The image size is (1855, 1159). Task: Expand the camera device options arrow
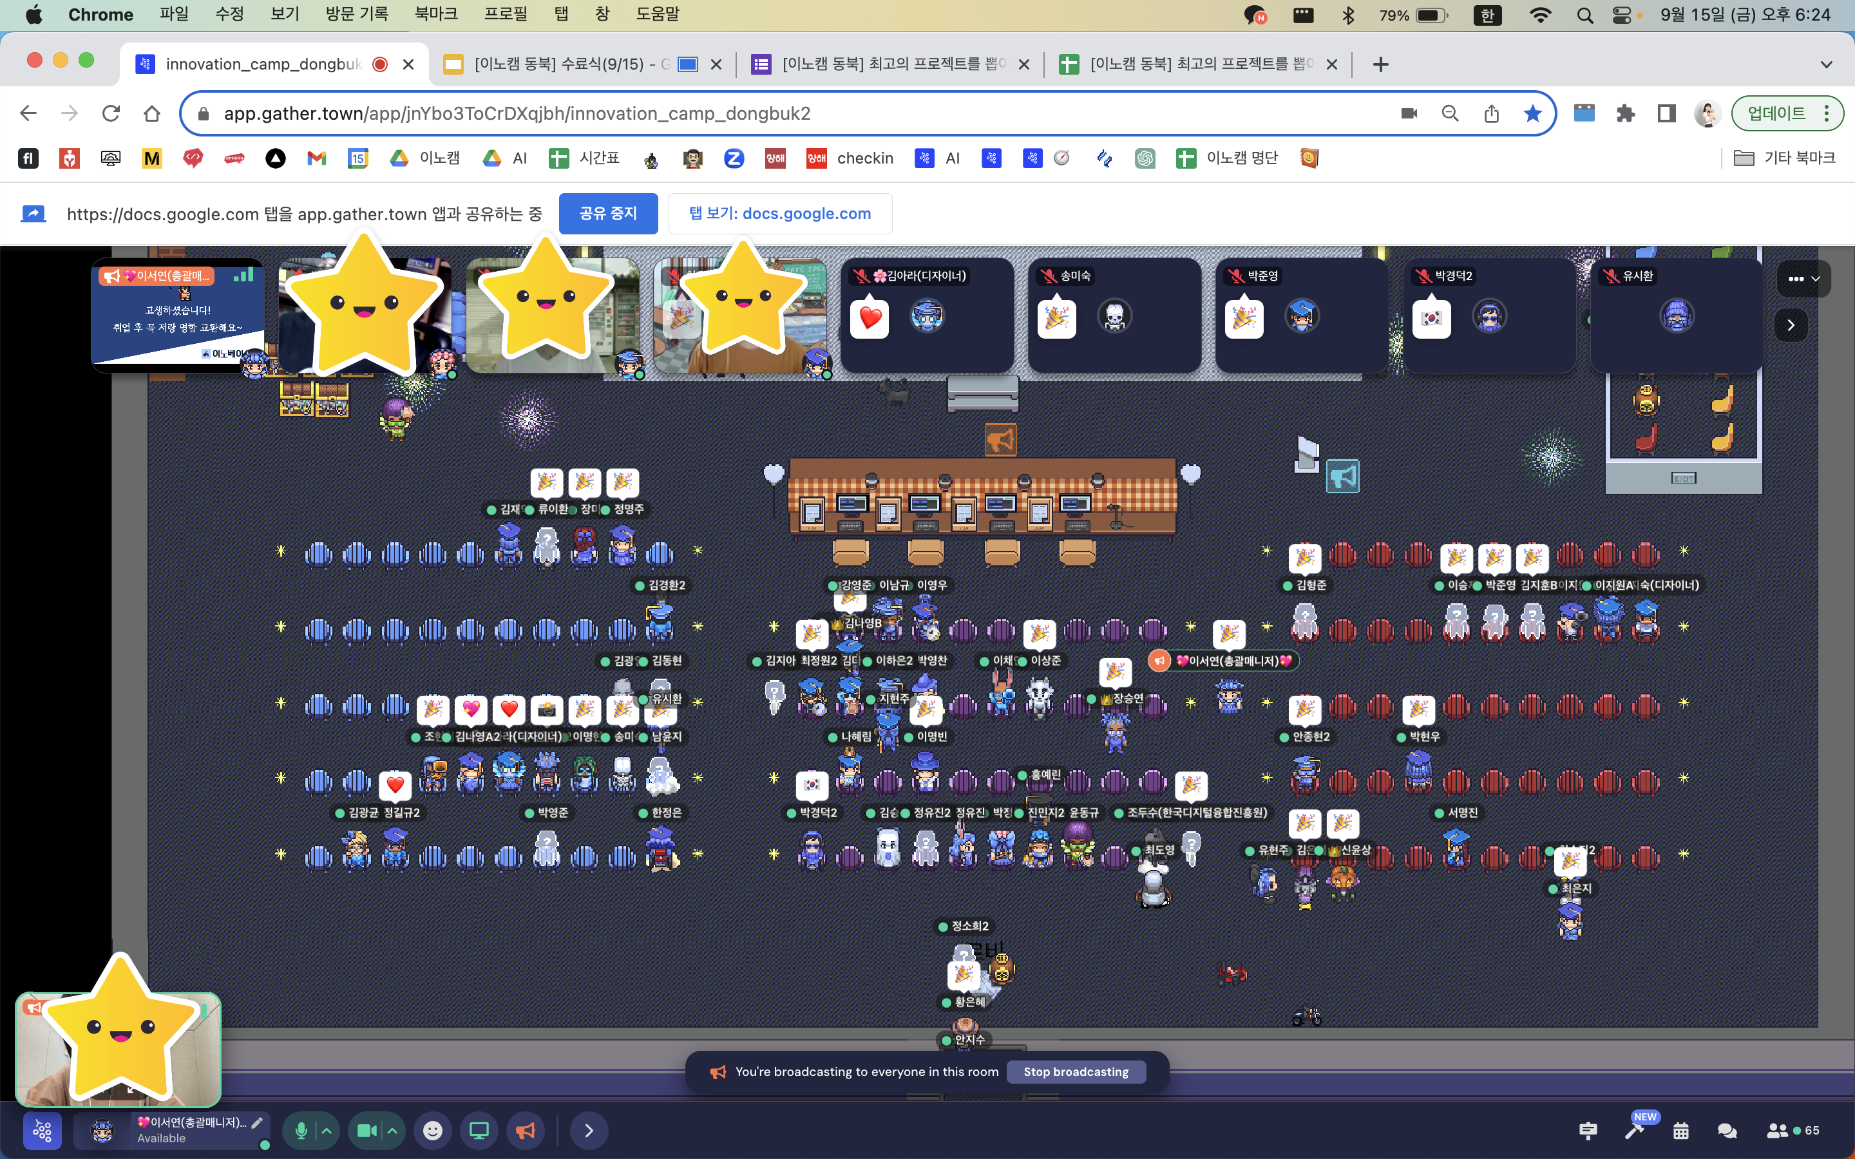[392, 1131]
